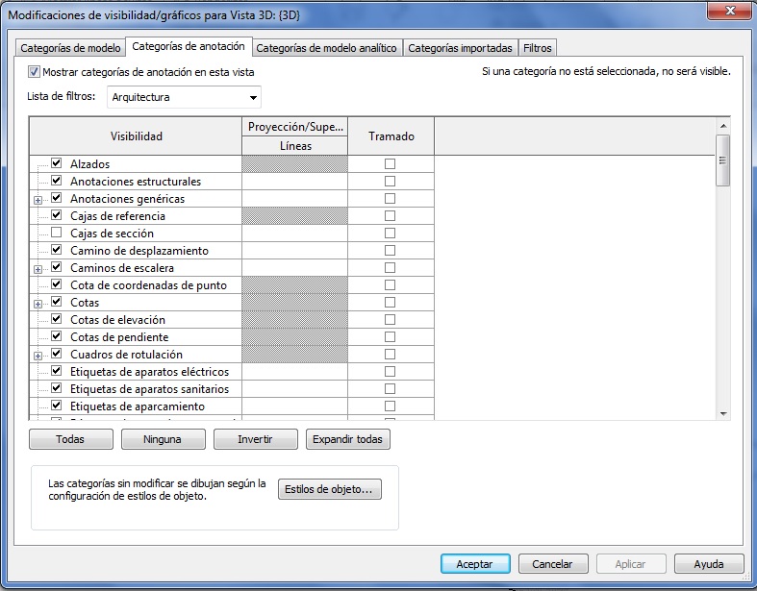Open the Lista de filtros dropdown
Image resolution: width=757 pixels, height=591 pixels.
pos(253,97)
